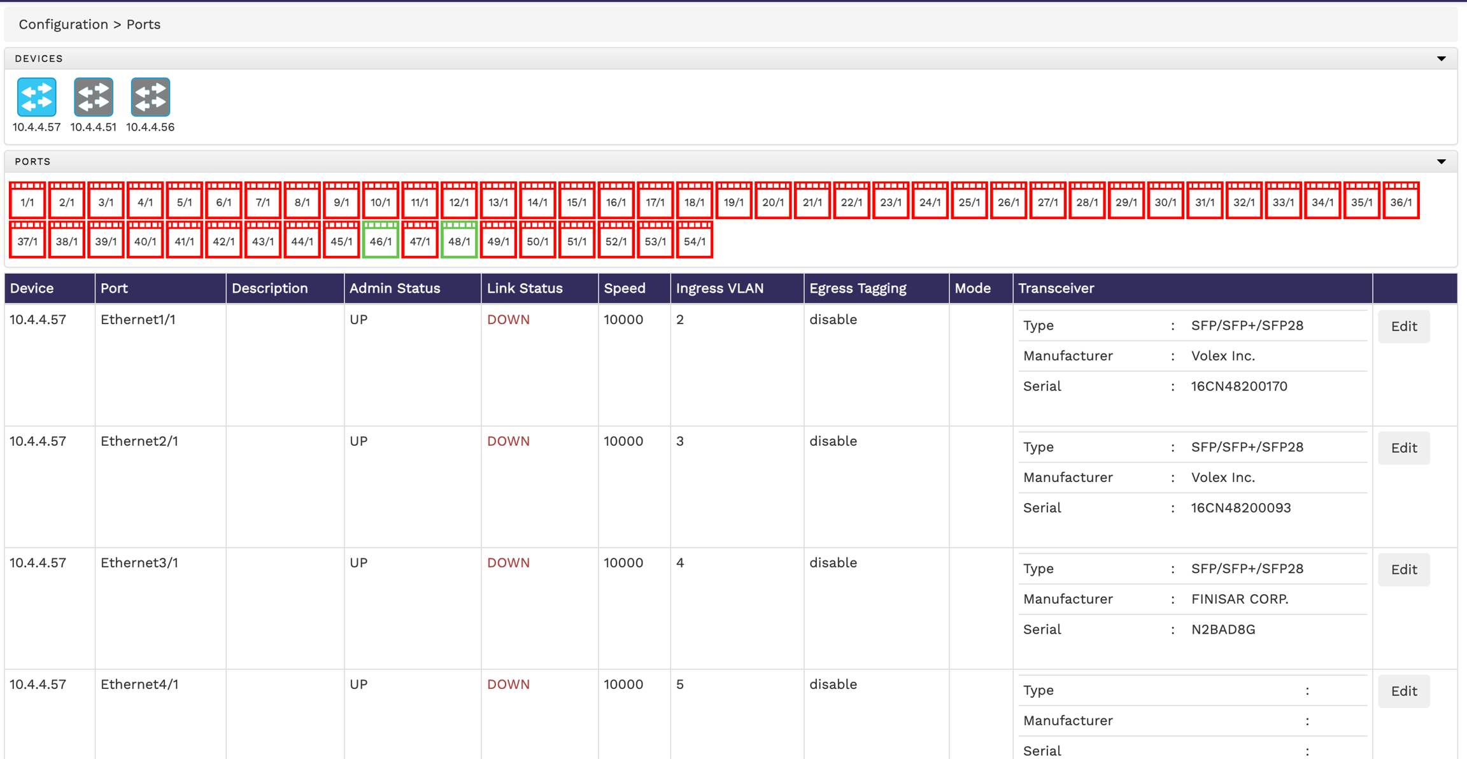1467x759 pixels.
Task: Select port 1/1 icon
Action: pyautogui.click(x=27, y=201)
